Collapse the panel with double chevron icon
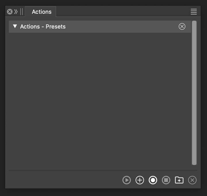The image size is (207, 196). [16, 12]
